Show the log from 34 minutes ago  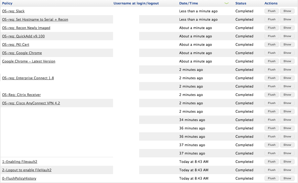[x=287, y=120]
